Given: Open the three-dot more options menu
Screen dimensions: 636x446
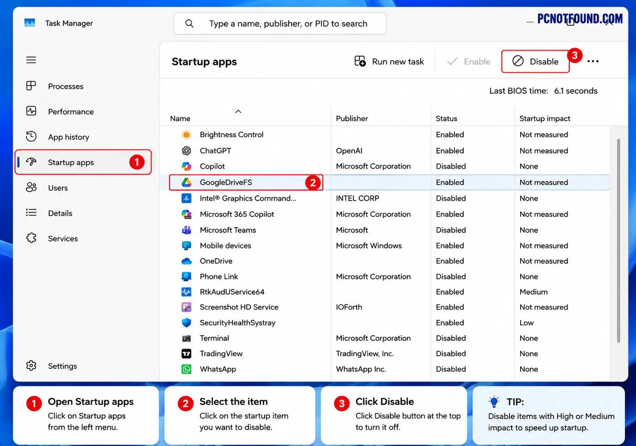Looking at the screenshot, I should (593, 62).
